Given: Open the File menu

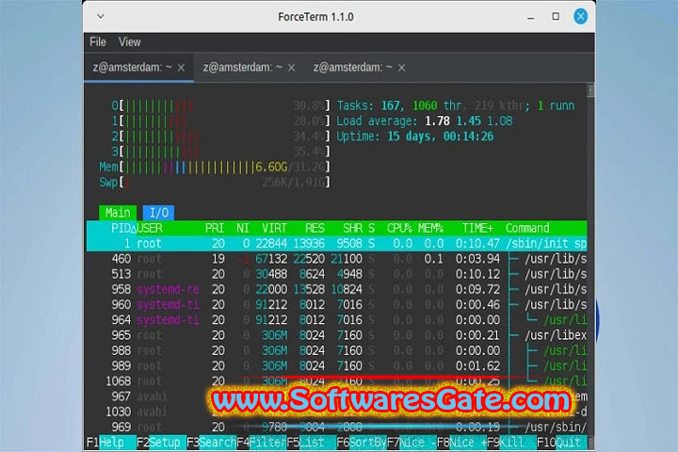Looking at the screenshot, I should (98, 42).
